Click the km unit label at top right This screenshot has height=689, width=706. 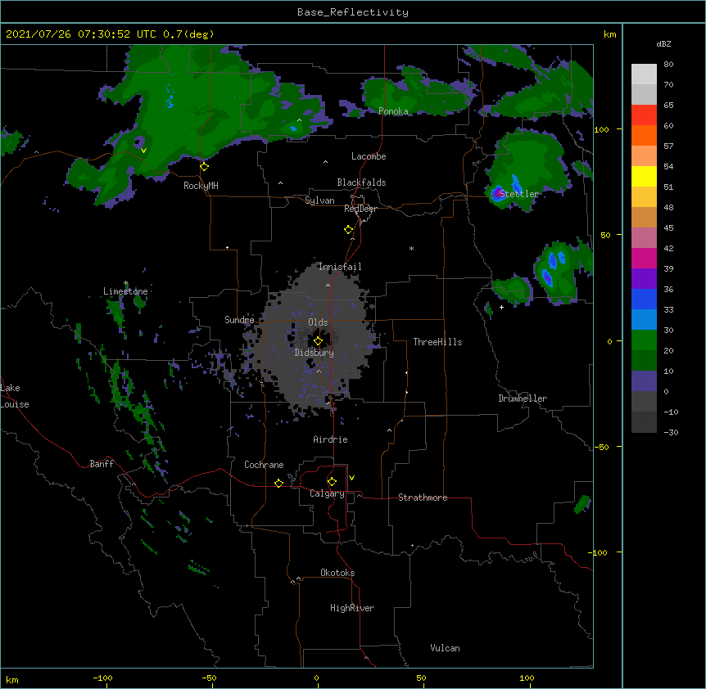[x=609, y=34]
